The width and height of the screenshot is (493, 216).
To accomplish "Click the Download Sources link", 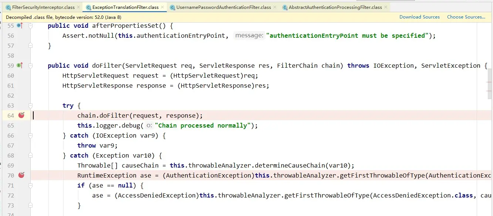I will [419, 17].
